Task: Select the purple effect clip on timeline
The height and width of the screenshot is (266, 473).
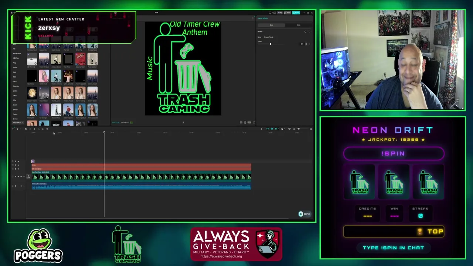Action: click(33, 161)
